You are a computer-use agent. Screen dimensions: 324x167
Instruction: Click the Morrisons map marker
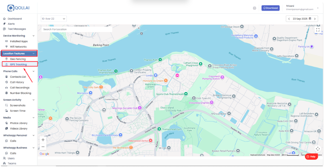[91, 93]
